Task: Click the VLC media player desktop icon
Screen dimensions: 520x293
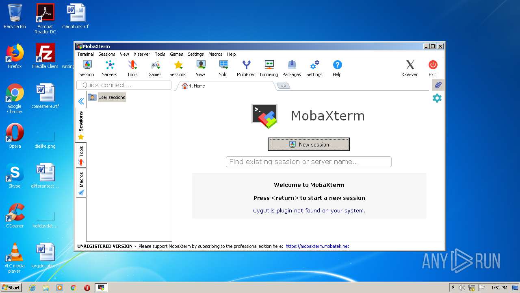Action: pyautogui.click(x=15, y=258)
